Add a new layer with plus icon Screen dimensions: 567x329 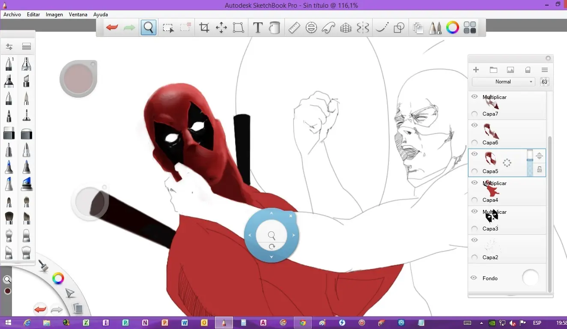click(x=476, y=70)
